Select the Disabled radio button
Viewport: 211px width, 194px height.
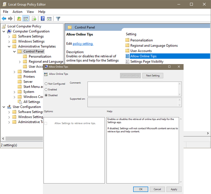[46, 95]
